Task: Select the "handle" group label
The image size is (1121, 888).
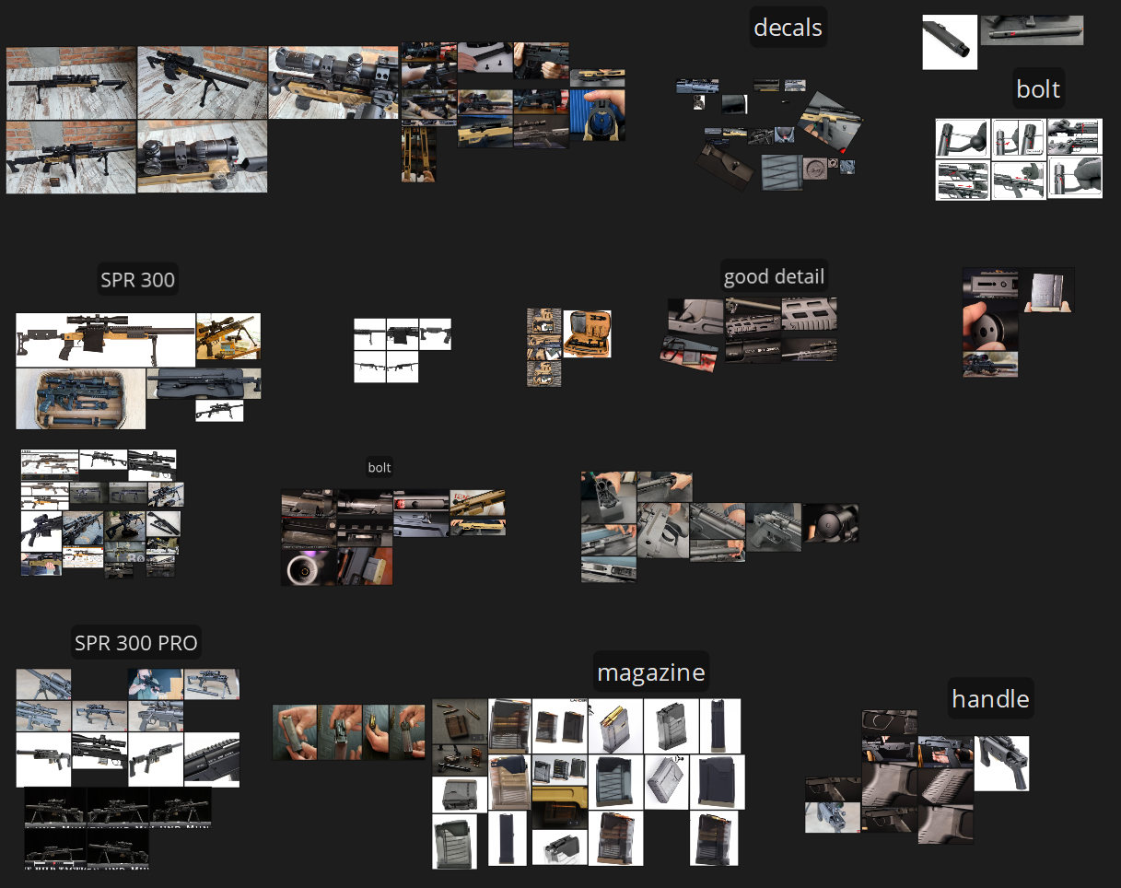Action: [990, 698]
